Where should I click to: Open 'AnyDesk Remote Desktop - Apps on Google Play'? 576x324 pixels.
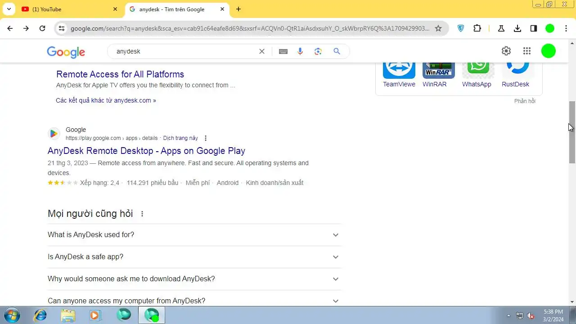point(146,151)
